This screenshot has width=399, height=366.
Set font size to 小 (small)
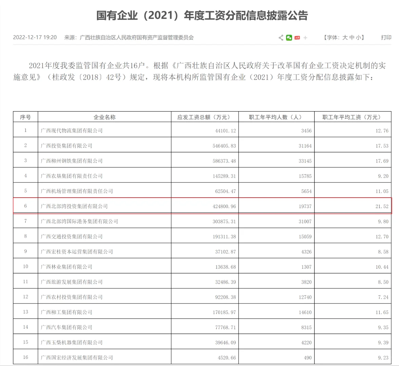tap(359, 38)
